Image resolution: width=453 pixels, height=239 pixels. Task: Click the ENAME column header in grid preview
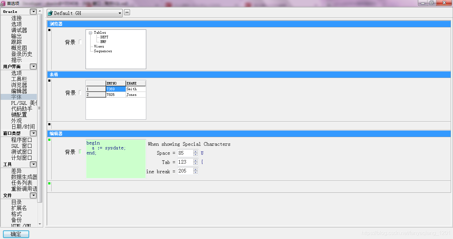coord(136,83)
